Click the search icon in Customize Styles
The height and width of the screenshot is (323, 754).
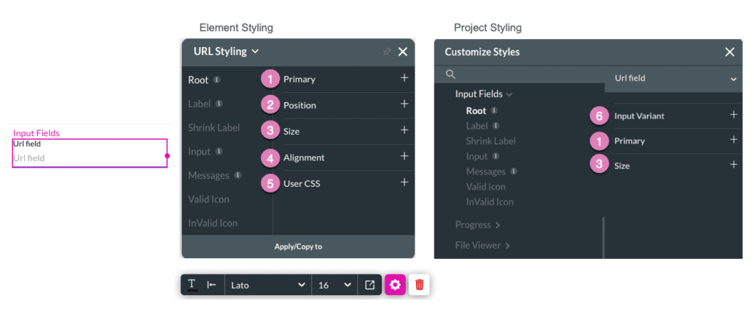(x=451, y=74)
